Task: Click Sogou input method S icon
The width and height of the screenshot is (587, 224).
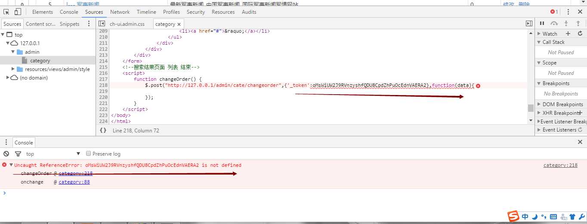Action: tap(513, 216)
